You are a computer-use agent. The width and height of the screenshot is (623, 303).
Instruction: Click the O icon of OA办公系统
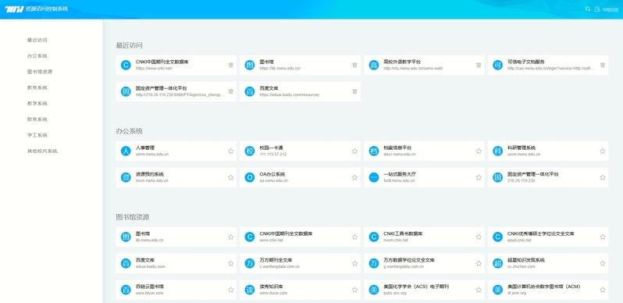tap(250, 177)
